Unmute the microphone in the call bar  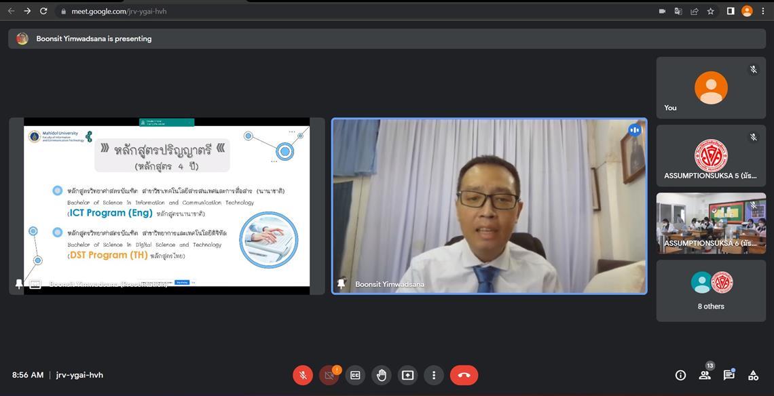tap(303, 375)
